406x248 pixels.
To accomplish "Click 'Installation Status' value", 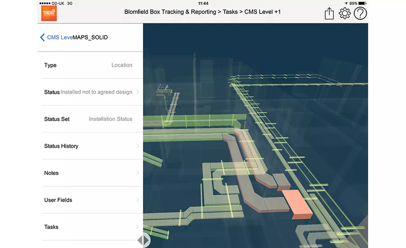I will pyautogui.click(x=111, y=119).
